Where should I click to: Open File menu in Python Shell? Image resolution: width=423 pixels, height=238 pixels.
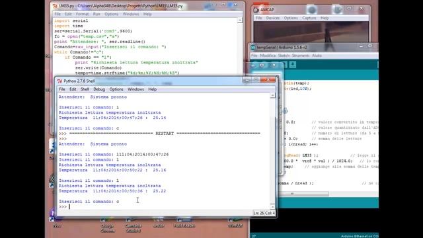point(62,89)
